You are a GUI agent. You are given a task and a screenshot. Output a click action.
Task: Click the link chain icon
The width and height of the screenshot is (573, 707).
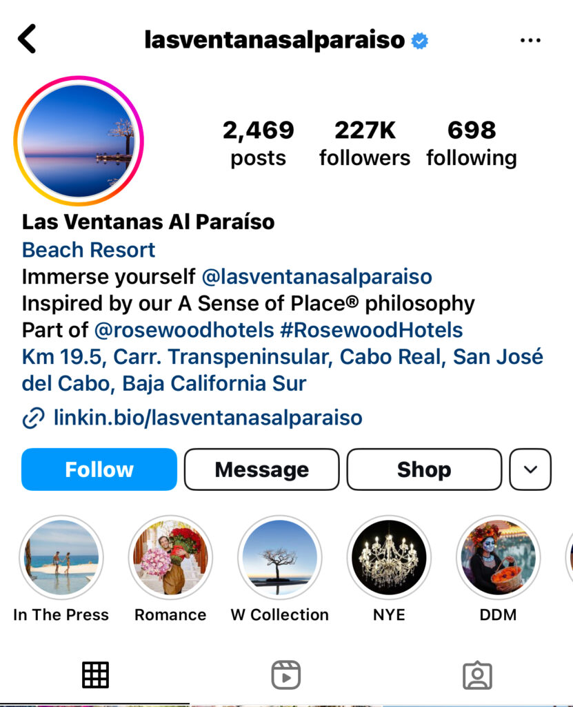pyautogui.click(x=33, y=418)
